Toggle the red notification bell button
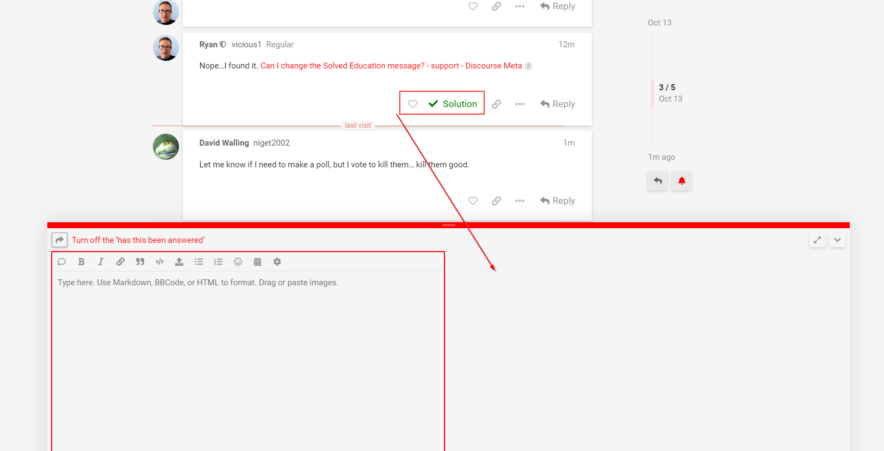Image resolution: width=884 pixels, height=451 pixels. point(682,181)
